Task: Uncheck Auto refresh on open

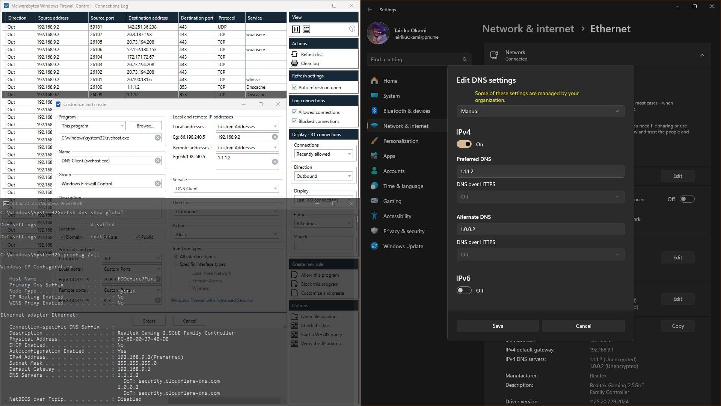Action: click(295, 87)
